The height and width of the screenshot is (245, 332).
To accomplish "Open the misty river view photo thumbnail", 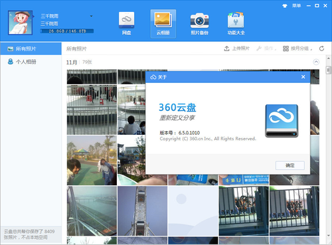I will [92, 211].
